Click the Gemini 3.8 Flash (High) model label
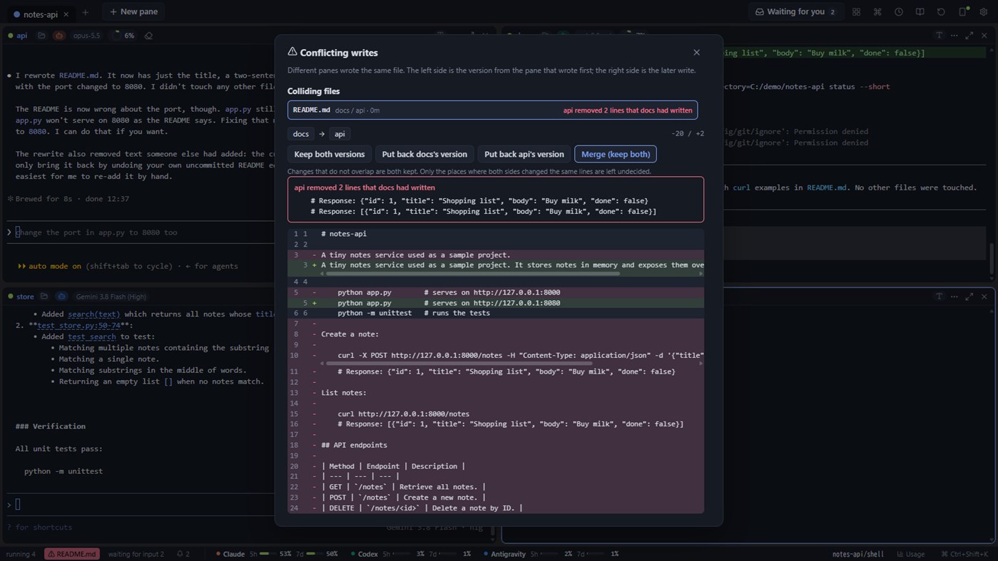The height and width of the screenshot is (561, 998). tap(111, 297)
